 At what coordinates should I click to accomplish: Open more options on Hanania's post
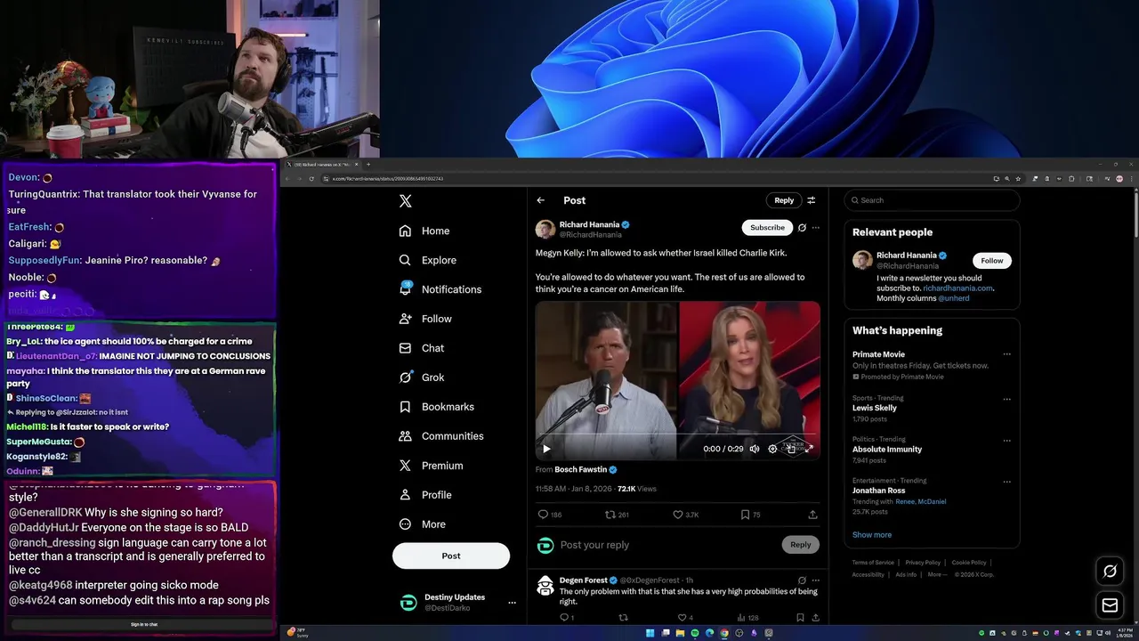point(815,228)
